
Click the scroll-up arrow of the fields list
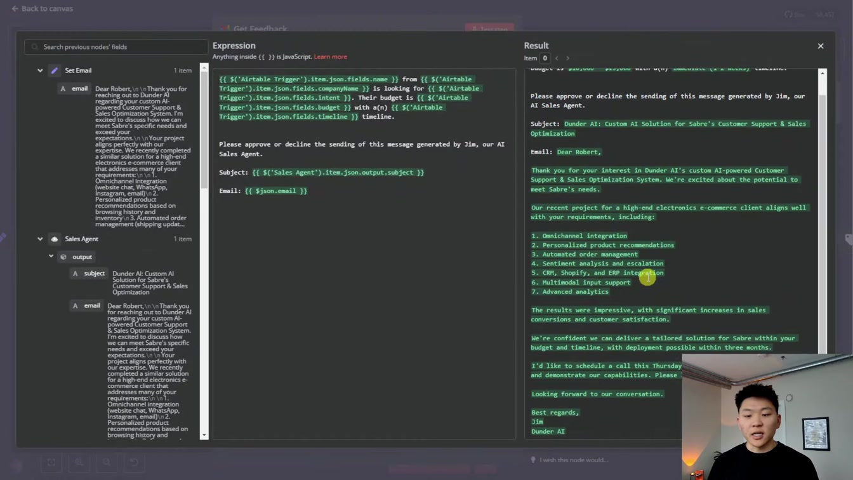point(204,67)
